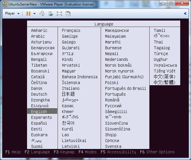This screenshot has height=160, width=191.
Task: Click the pause virtual machine icon
Action: click(28, 14)
